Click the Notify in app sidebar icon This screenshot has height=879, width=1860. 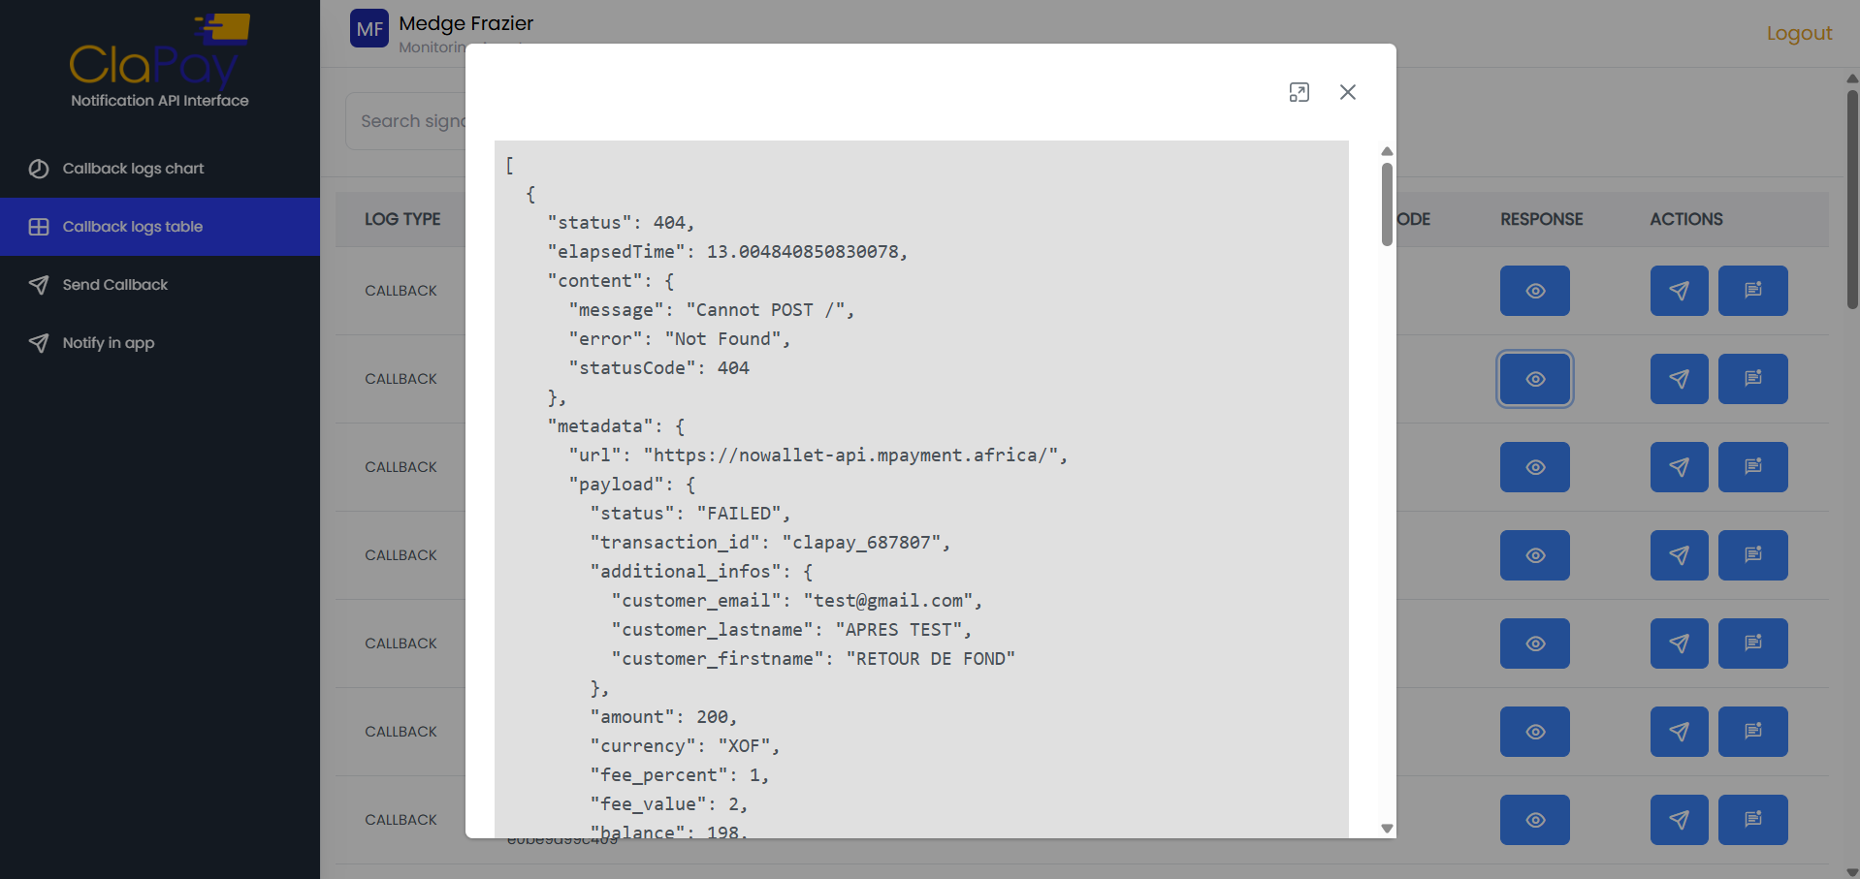(x=39, y=342)
